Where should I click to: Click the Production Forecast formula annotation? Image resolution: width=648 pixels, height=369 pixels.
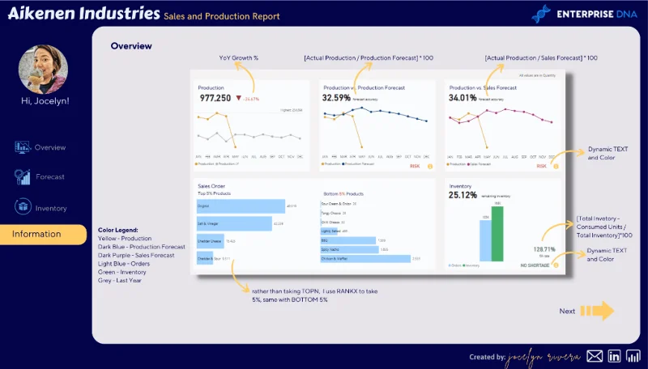tap(369, 57)
